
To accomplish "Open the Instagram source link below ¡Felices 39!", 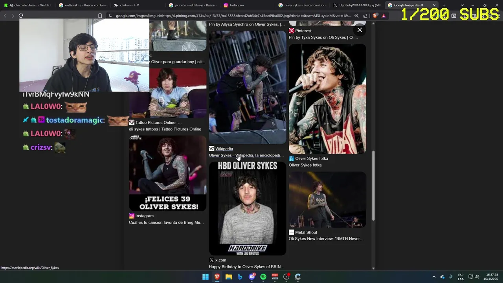I will pos(144,216).
